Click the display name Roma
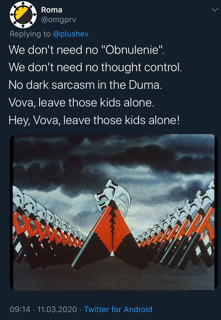The height and width of the screenshot is (320, 221). [52, 10]
